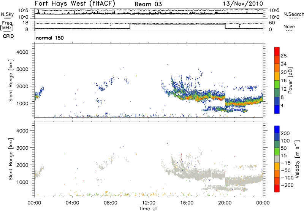
Task: Select the 'Freq. [MHz]' axis label
Action: tap(8, 26)
